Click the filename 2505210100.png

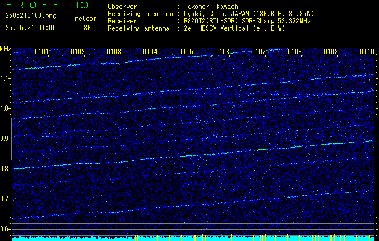31,16
